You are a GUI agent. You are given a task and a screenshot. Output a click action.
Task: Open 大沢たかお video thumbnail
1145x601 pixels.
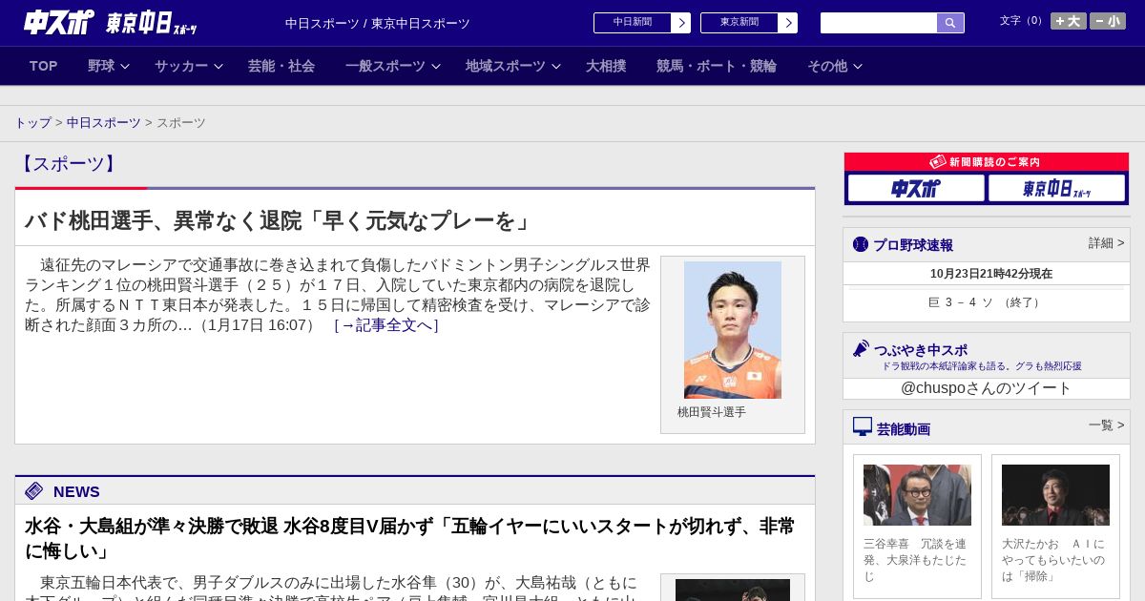click(x=1055, y=495)
